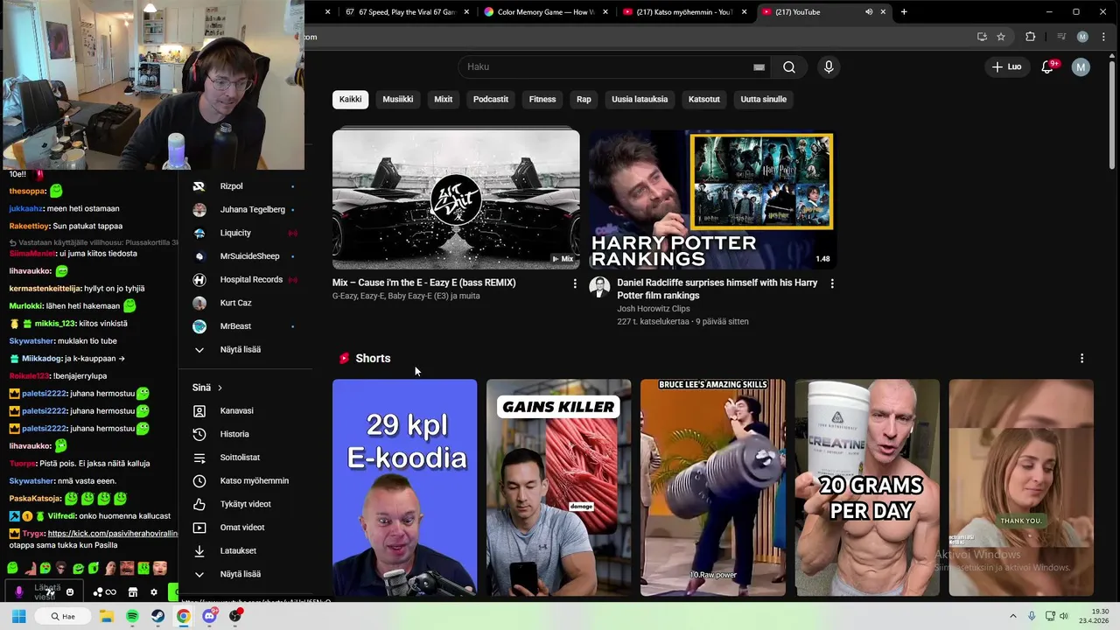Open the kick.com link in chat
Viewport: 1120px width, 630px height.
(x=113, y=534)
